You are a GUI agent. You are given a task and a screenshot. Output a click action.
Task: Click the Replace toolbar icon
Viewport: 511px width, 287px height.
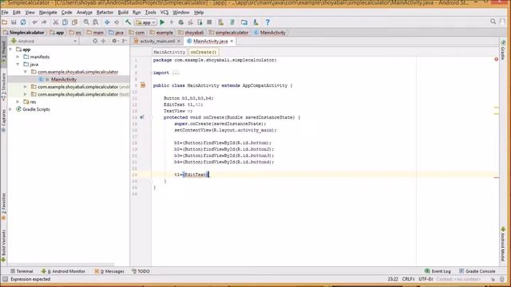click(x=96, y=22)
